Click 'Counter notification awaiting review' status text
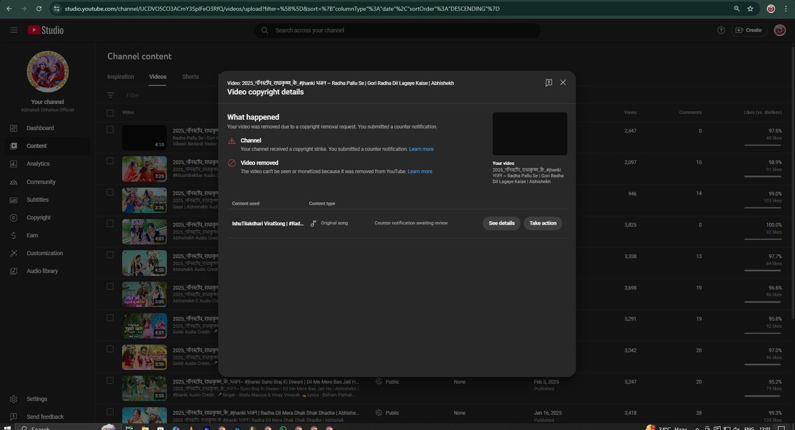The height and width of the screenshot is (430, 795). [411, 223]
